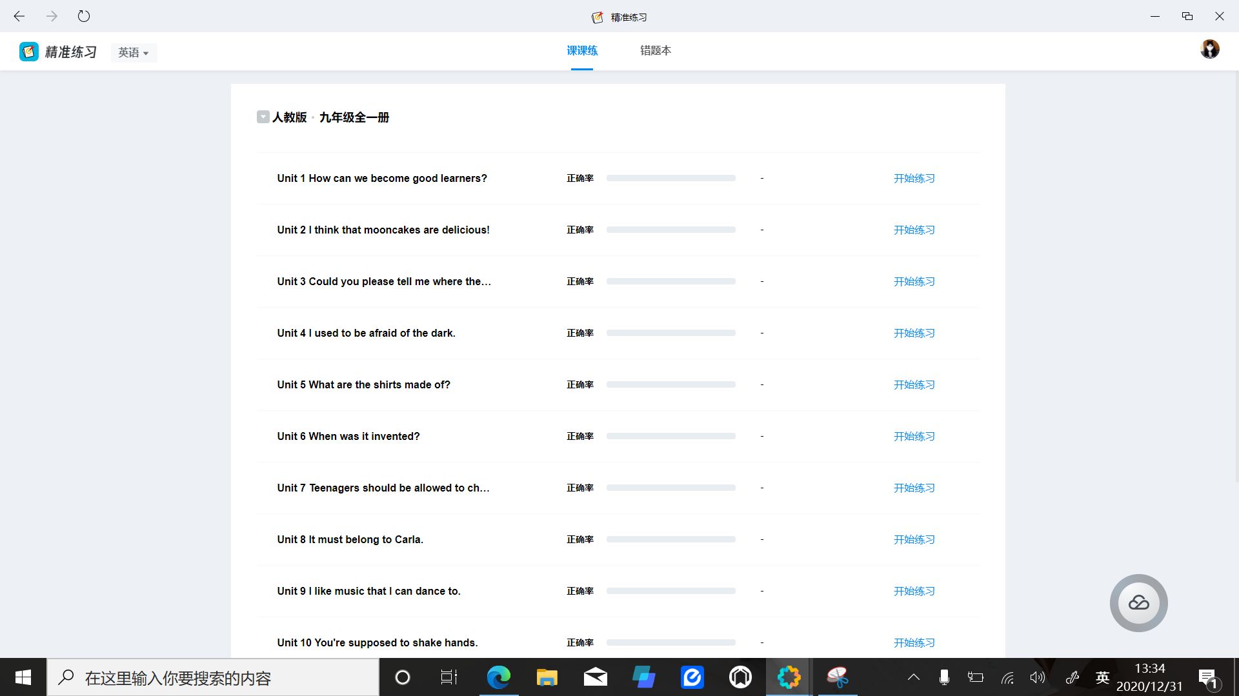Image resolution: width=1239 pixels, height=696 pixels.
Task: Open Task View on taskbar
Action: click(449, 677)
